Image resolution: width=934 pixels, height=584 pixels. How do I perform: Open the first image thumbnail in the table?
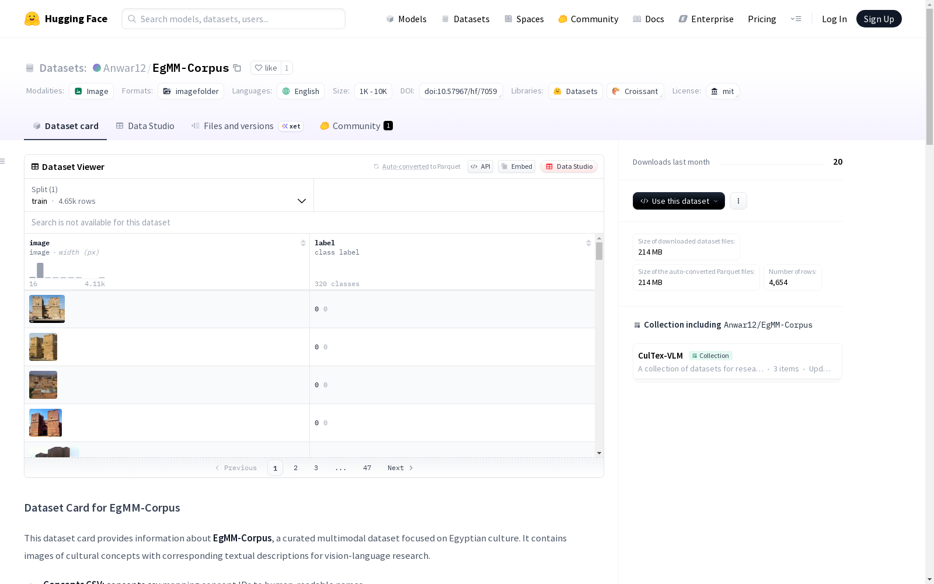[x=47, y=309]
